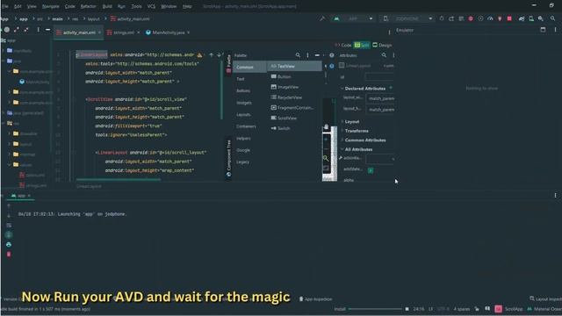Viewport: 562px width, 316px height.
Task: Open the Component Tree side tab
Action: point(228,158)
